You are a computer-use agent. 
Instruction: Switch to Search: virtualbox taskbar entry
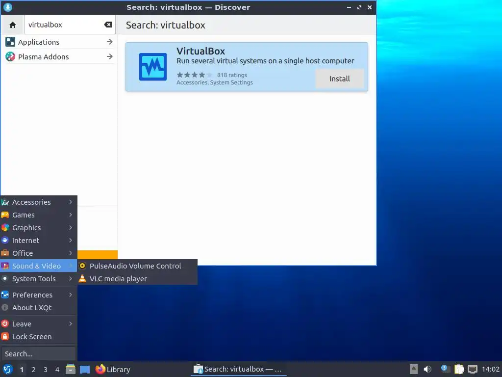click(238, 369)
